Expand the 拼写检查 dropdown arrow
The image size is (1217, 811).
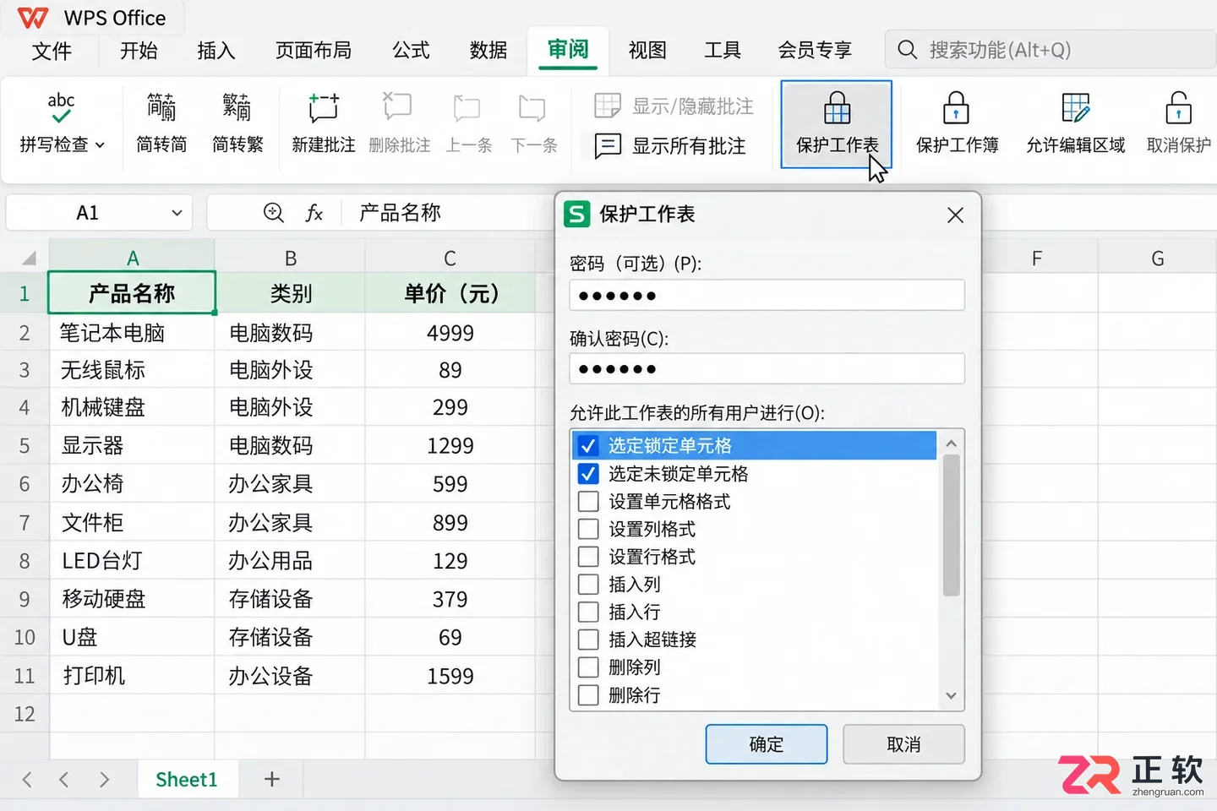coord(100,145)
